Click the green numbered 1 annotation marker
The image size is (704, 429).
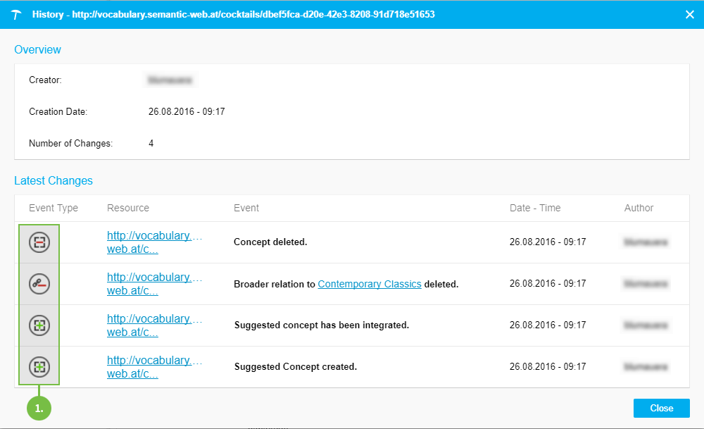(x=39, y=408)
